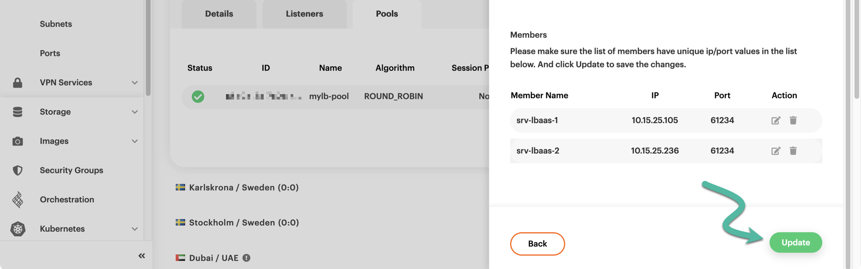Expand the Storage menu

(x=135, y=112)
